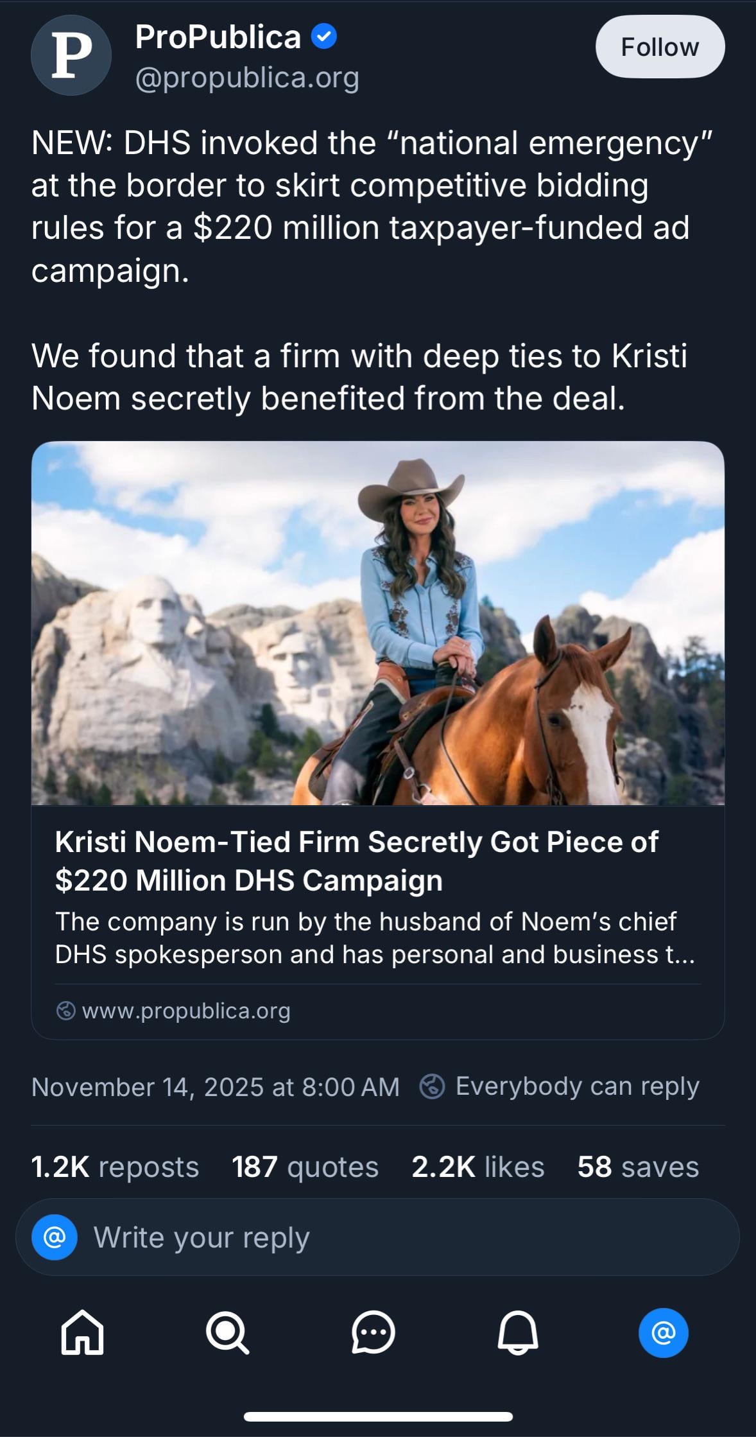The image size is (756, 1437).
Task: View the 2.2K likes list
Action: click(477, 1167)
